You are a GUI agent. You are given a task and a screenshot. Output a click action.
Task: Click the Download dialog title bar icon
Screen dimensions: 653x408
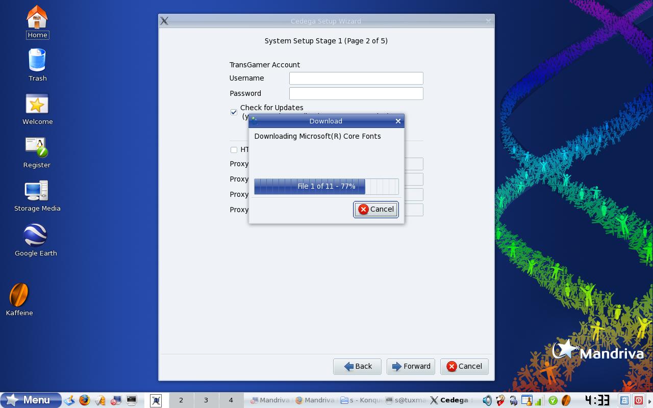click(x=255, y=121)
